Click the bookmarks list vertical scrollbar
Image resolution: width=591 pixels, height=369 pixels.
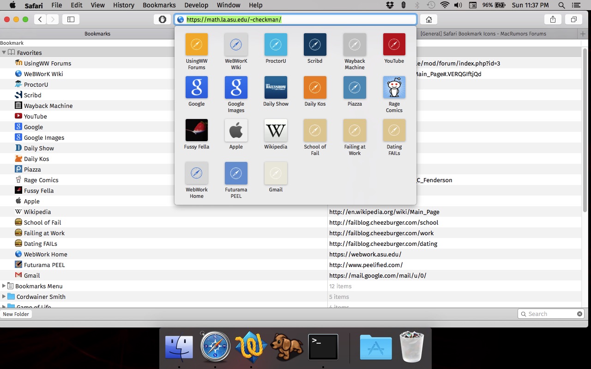tap(586, 131)
